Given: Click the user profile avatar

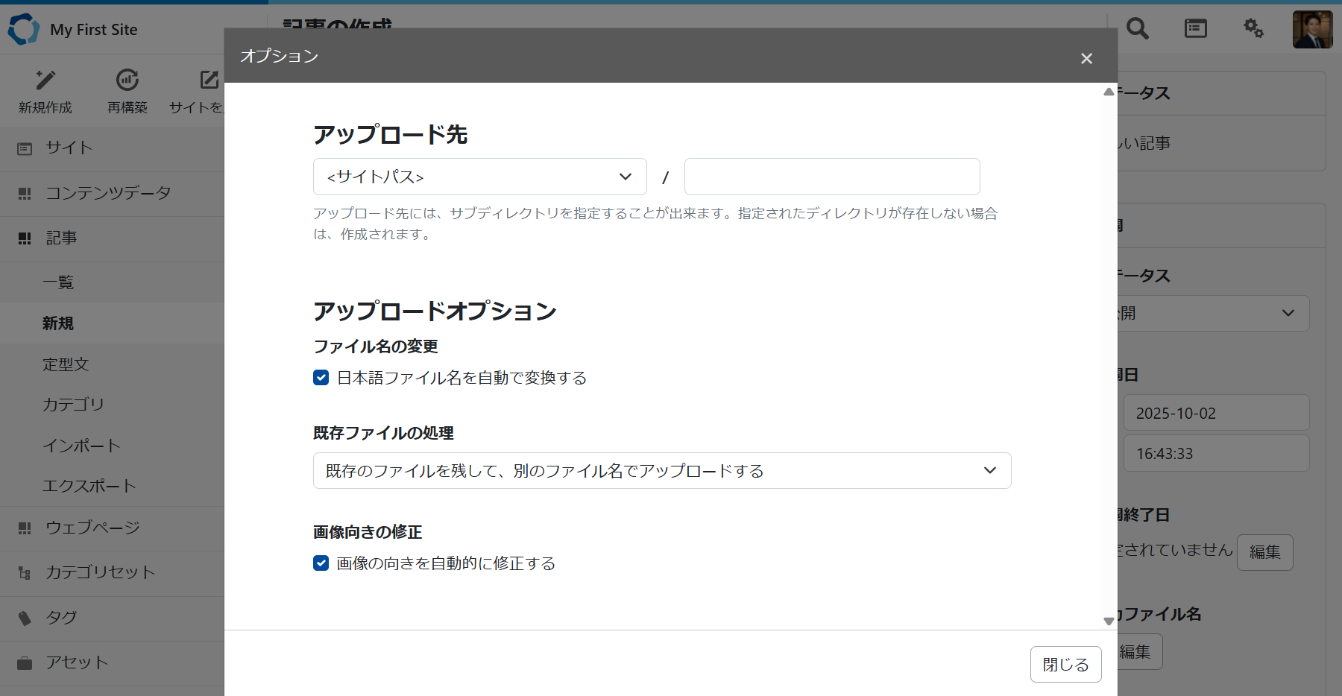Looking at the screenshot, I should click(1312, 30).
